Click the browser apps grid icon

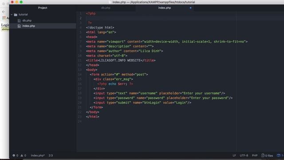(x=4, y=18)
